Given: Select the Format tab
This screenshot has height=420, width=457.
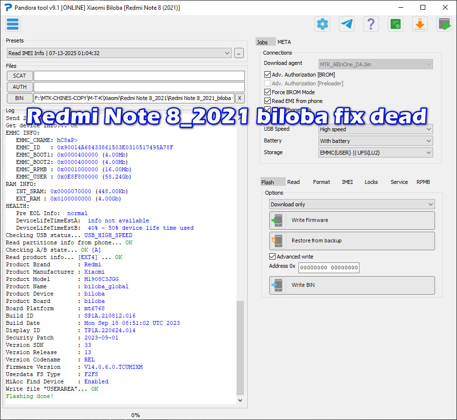Looking at the screenshot, I should click(x=321, y=182).
